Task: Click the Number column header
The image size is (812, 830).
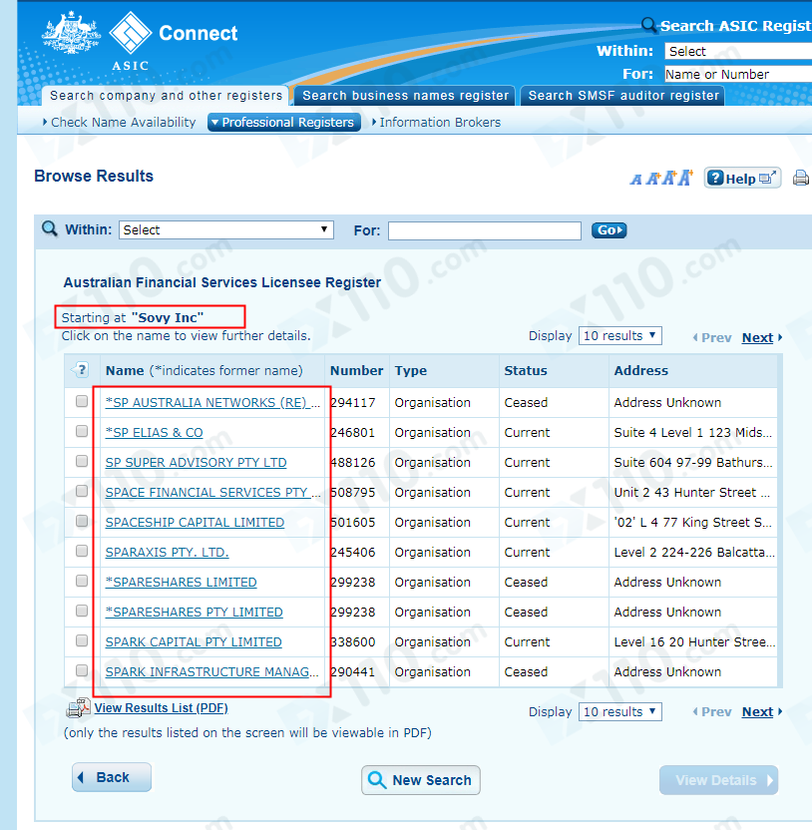Action: (x=356, y=370)
